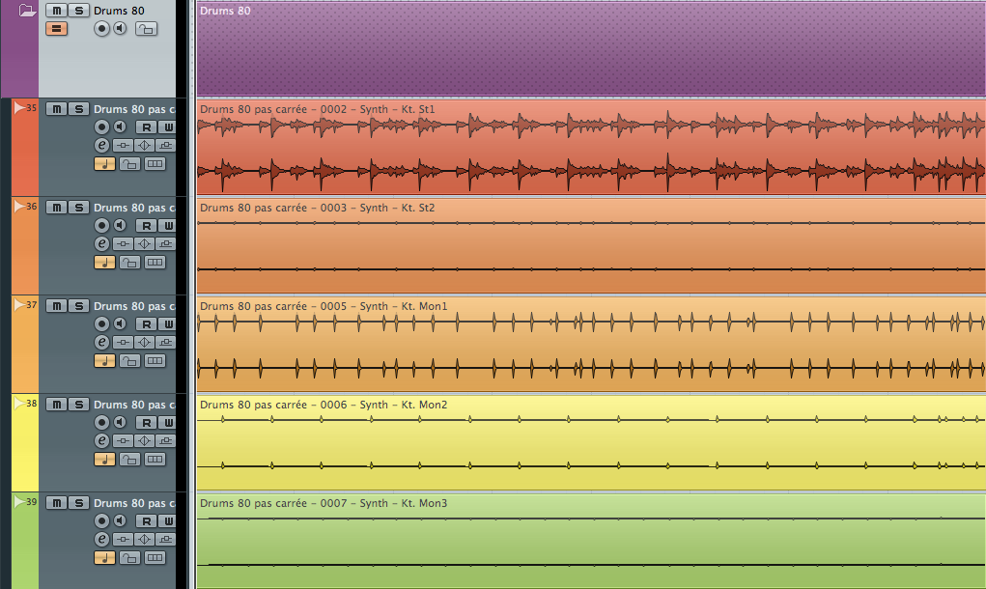Select the Kt. St1 audio event
The image size is (986, 589).
[x=591, y=147]
